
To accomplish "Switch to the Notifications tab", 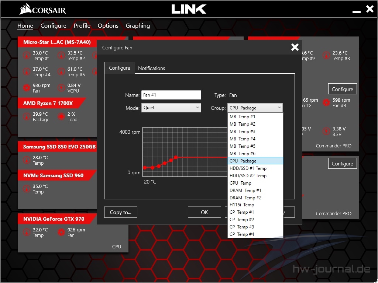I will tap(151, 68).
